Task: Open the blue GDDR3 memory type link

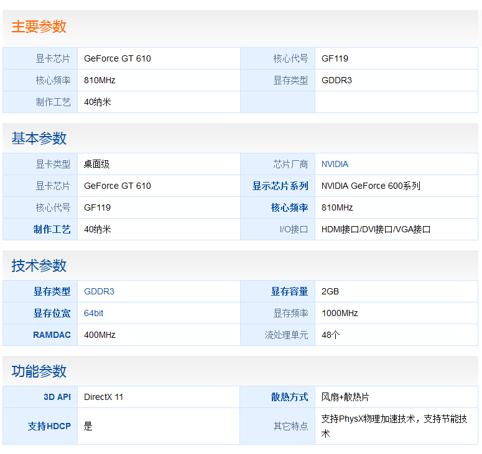Action: coord(99,291)
